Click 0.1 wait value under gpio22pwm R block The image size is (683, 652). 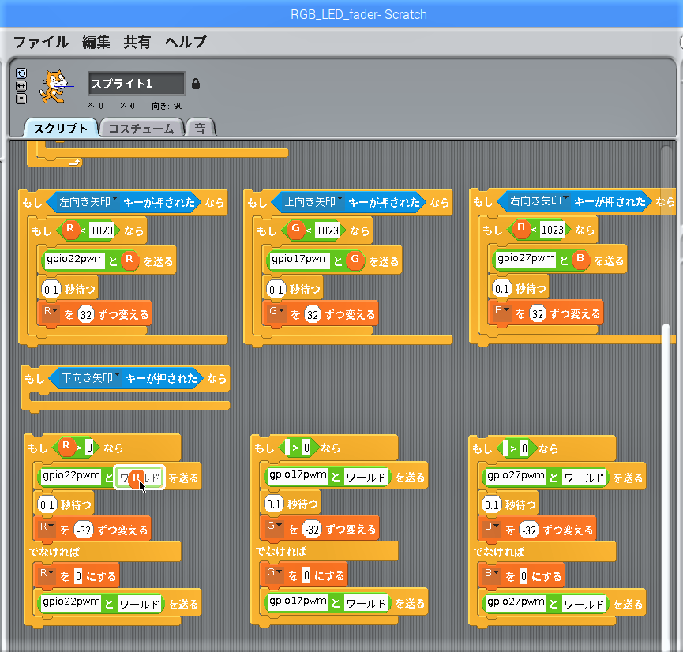[x=51, y=289]
